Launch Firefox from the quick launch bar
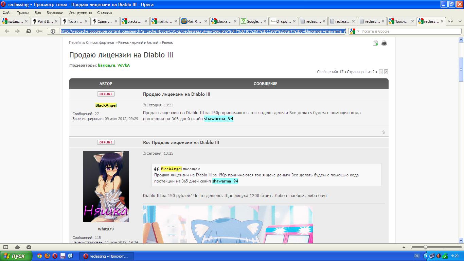Image resolution: width=464 pixels, height=261 pixels. click(x=47, y=256)
